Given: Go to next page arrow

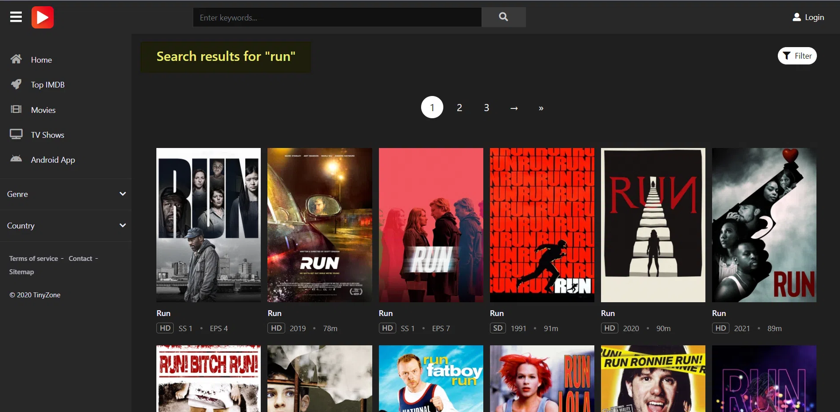Looking at the screenshot, I should (x=514, y=108).
